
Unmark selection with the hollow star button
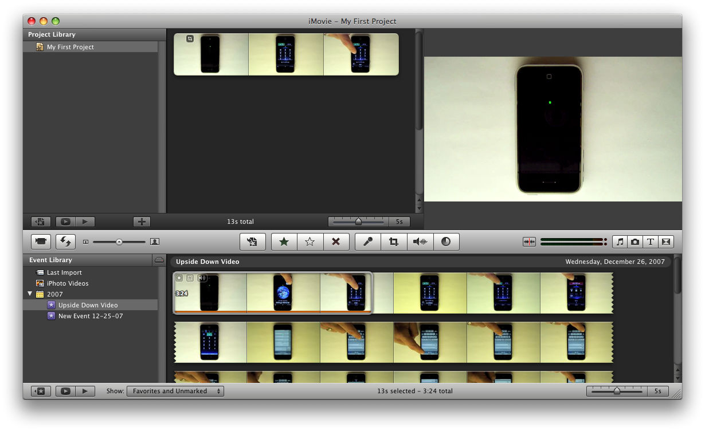310,242
